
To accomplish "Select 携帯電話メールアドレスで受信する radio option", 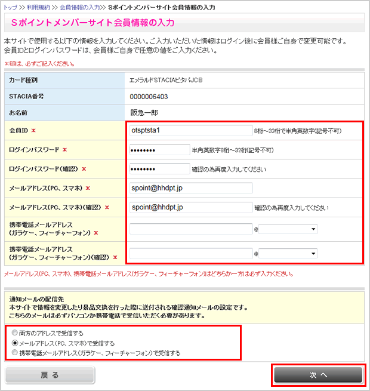I will (15, 353).
